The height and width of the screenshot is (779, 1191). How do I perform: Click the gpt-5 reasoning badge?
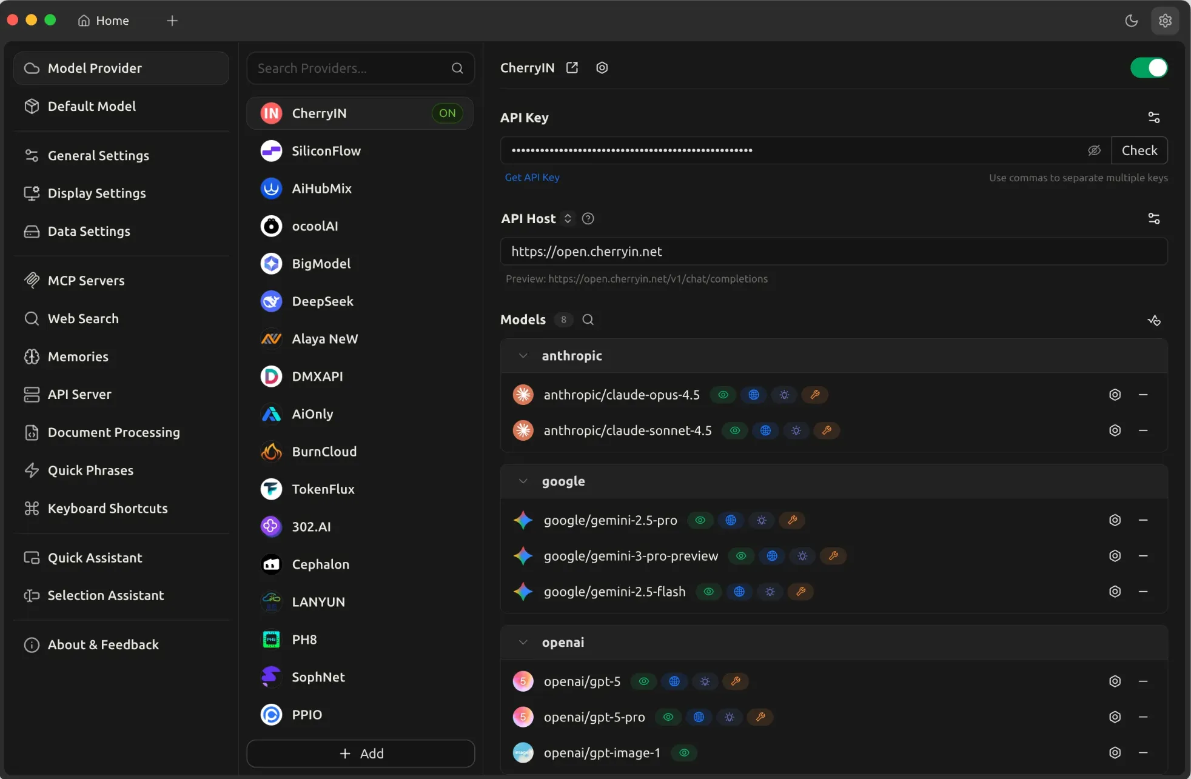click(x=705, y=681)
